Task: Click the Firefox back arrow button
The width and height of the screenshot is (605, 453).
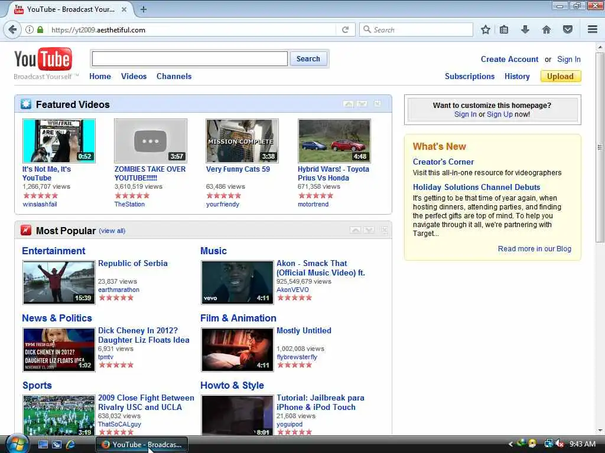Action: [12, 29]
